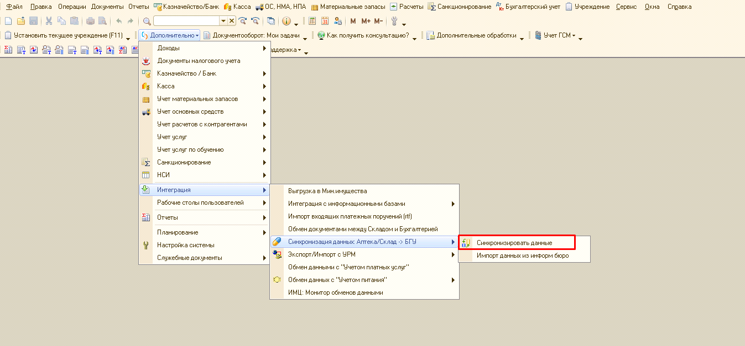
Task: Open the calendar icon in toolbar
Action: 325,21
